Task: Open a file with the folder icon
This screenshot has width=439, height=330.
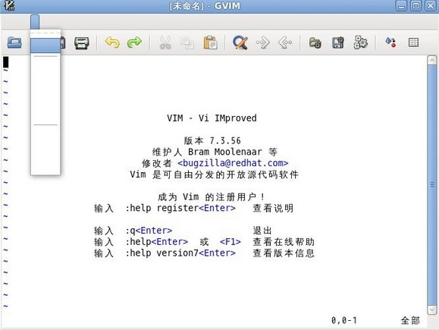Action: [x=14, y=42]
